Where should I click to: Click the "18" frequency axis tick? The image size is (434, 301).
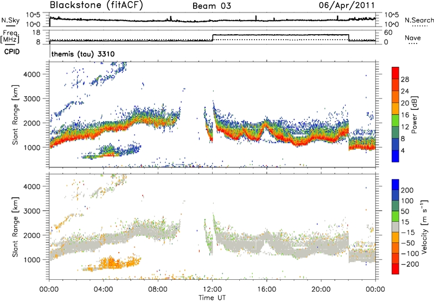(36, 33)
